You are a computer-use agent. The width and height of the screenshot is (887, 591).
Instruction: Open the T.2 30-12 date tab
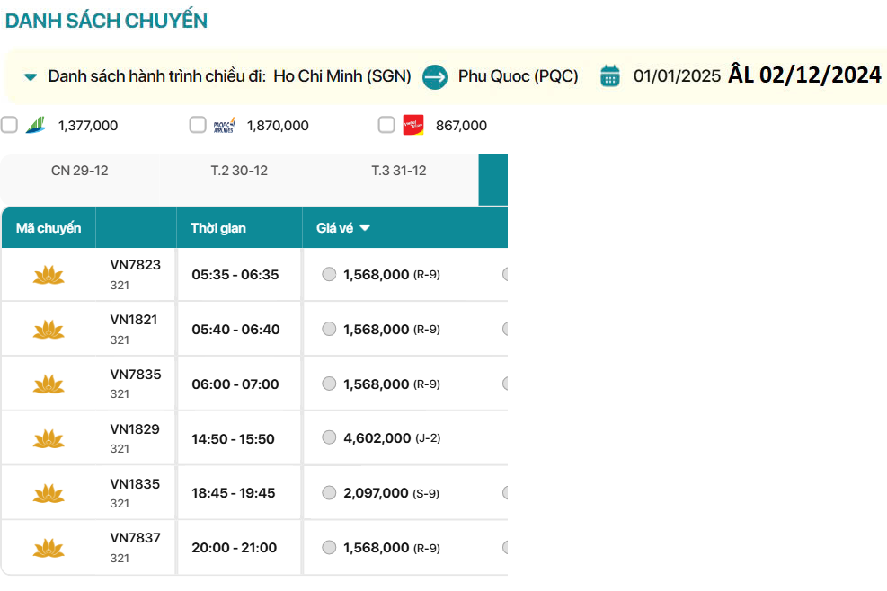coord(239,171)
